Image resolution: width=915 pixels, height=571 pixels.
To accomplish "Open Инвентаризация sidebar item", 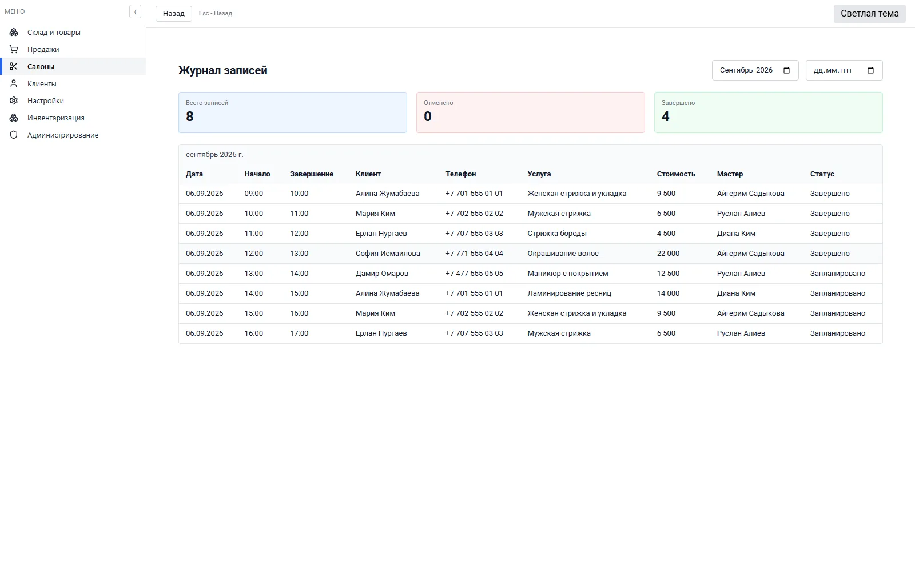I will (x=73, y=118).
